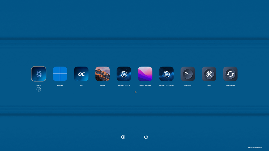Click the "CsrUtil" label text
The height and width of the screenshot is (151, 269).
point(209,85)
